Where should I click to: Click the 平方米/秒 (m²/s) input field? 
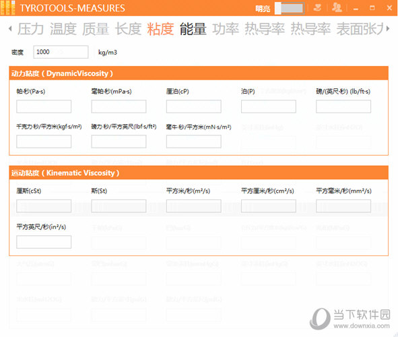(x=194, y=206)
